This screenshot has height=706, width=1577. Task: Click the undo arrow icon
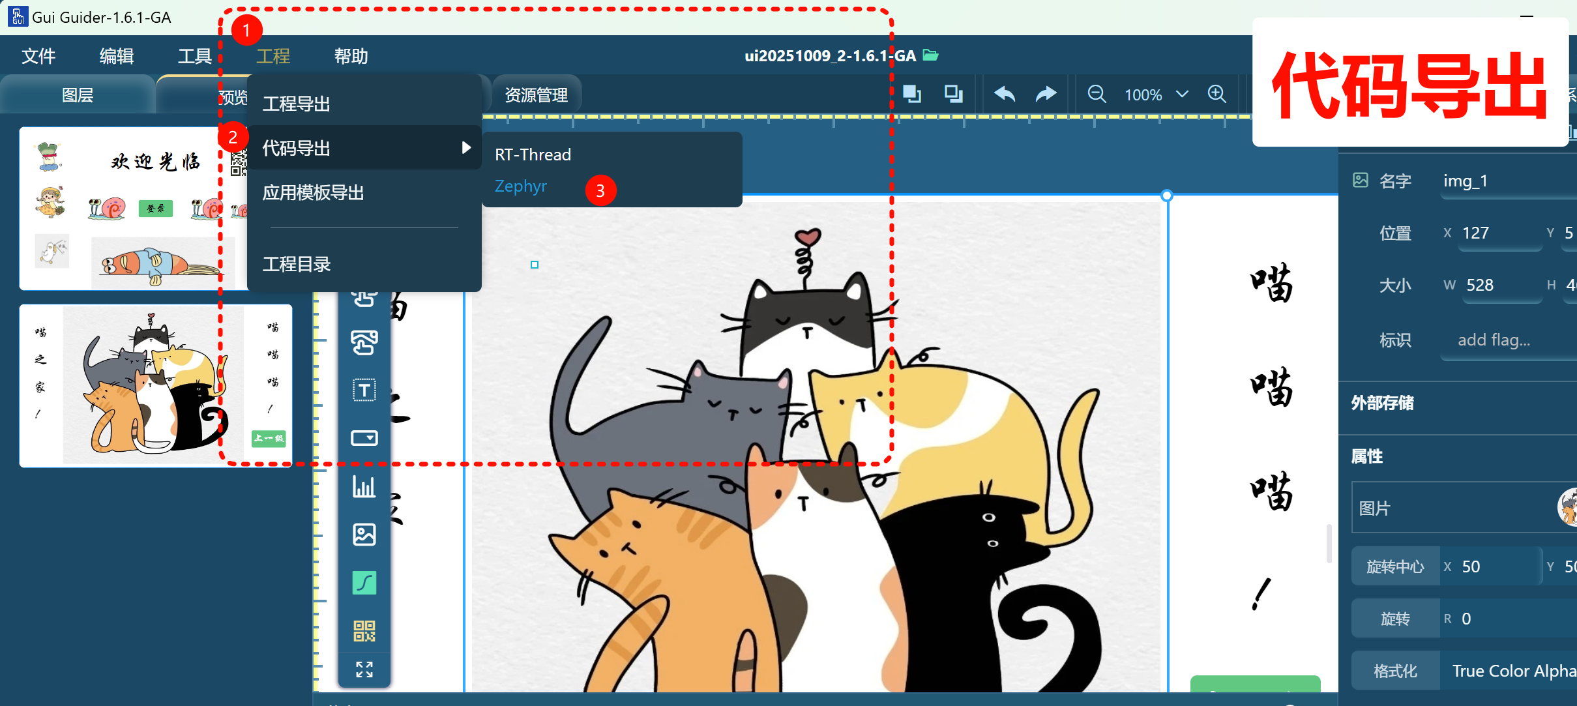tap(1004, 94)
